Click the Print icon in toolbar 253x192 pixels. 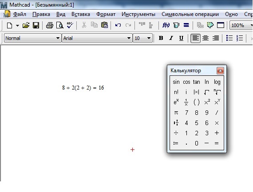coord(50,25)
